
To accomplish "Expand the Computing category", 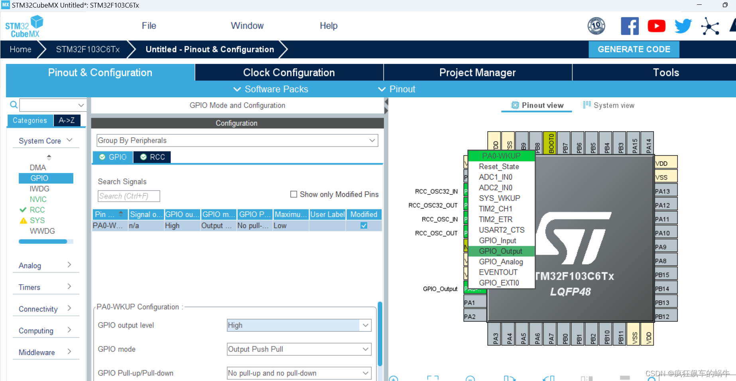I will [x=46, y=331].
